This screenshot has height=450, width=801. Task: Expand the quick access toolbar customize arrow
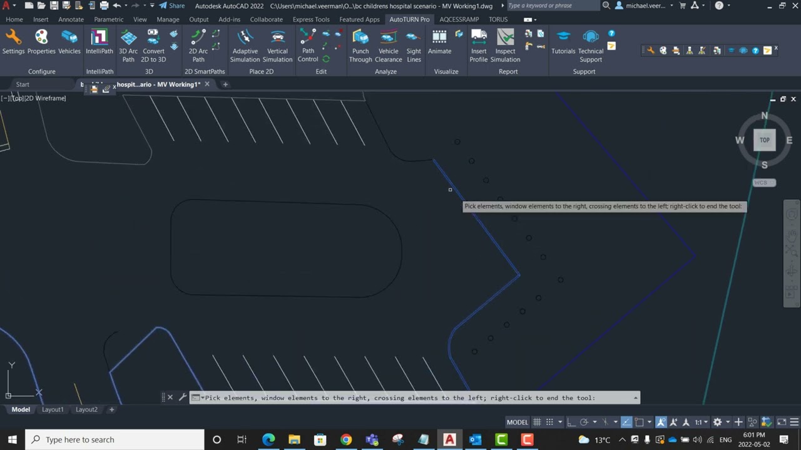(x=152, y=6)
